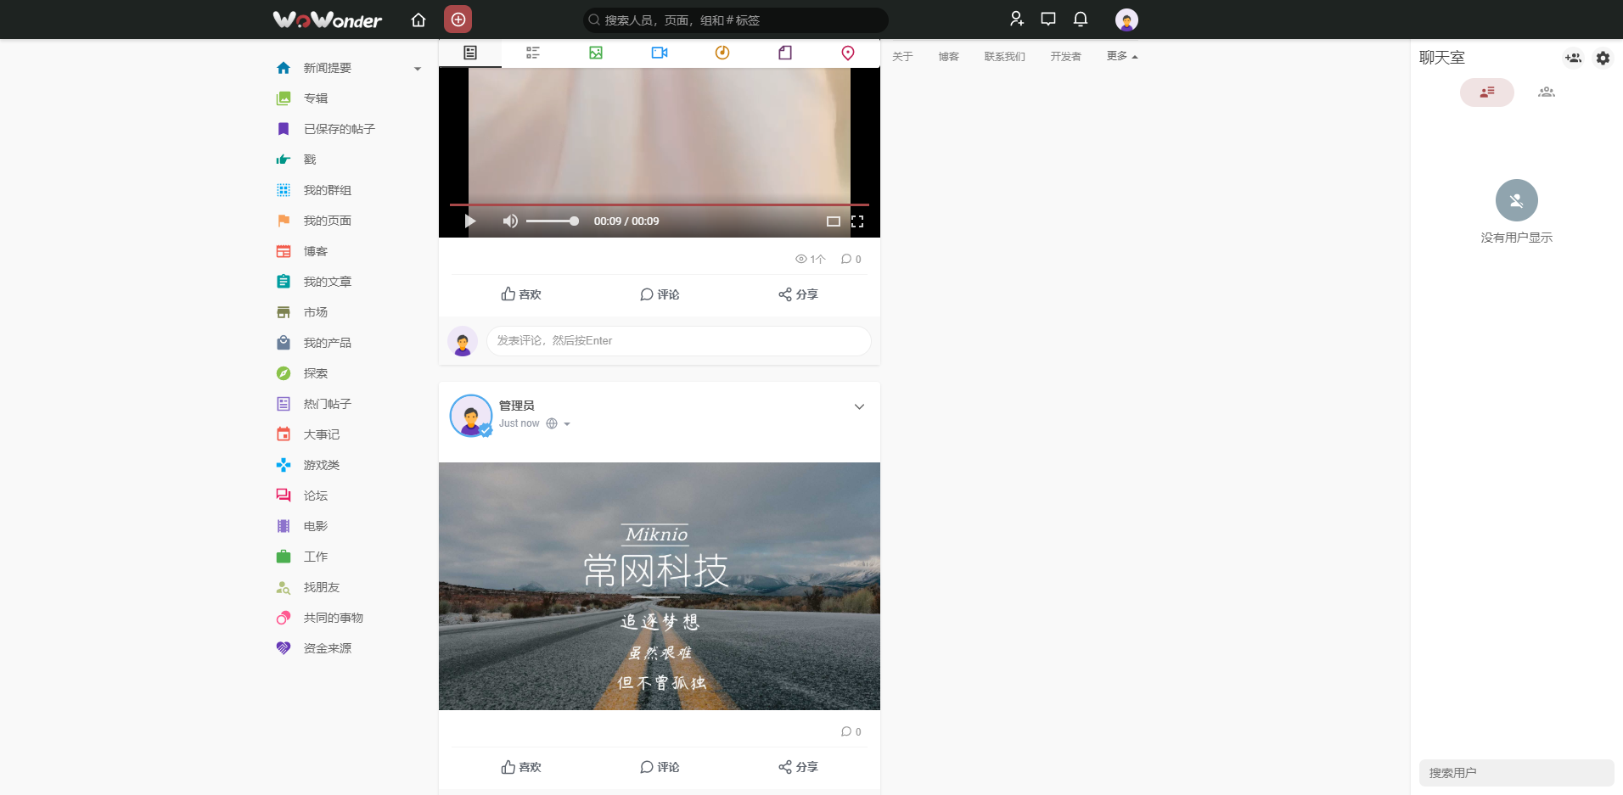Open the sounds feed filter icon
This screenshot has height=795, width=1623.
pyautogui.click(x=722, y=53)
